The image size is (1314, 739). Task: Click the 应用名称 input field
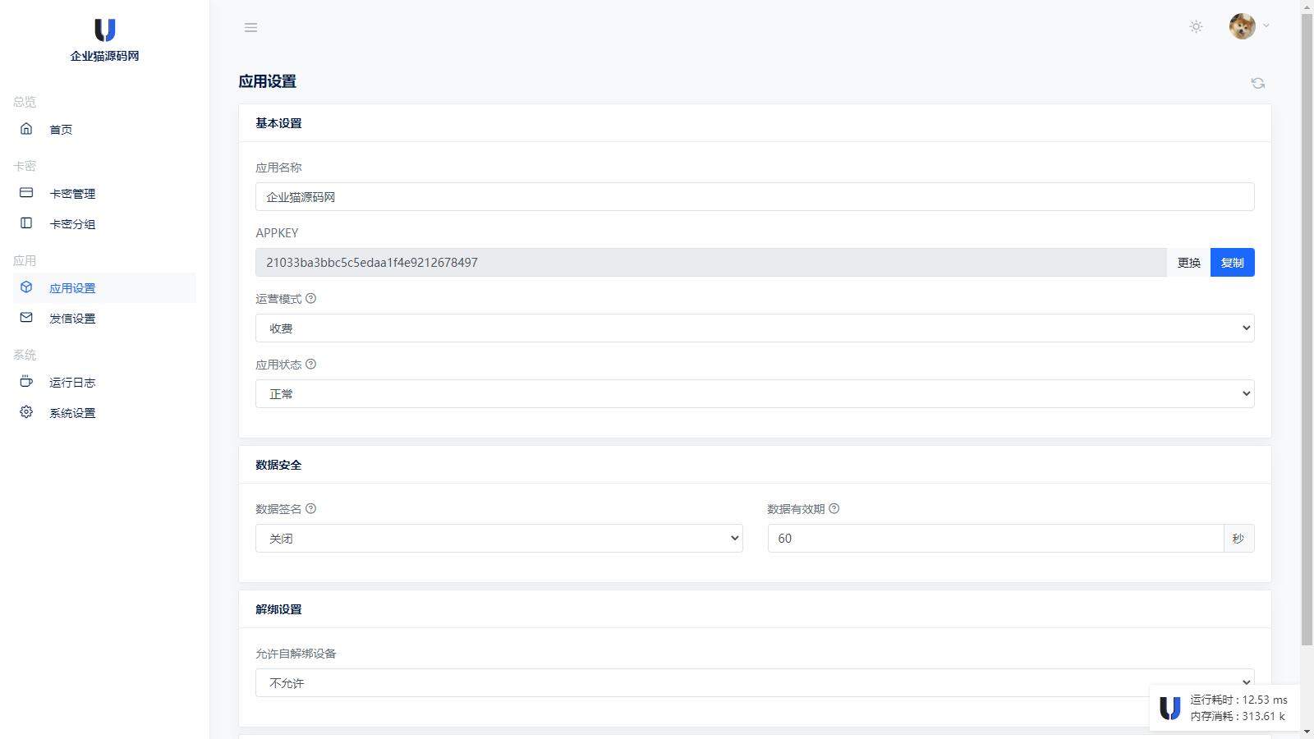pyautogui.click(x=754, y=197)
